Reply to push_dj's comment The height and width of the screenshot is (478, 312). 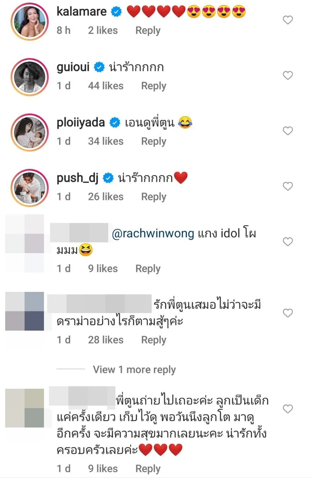coord(154,197)
